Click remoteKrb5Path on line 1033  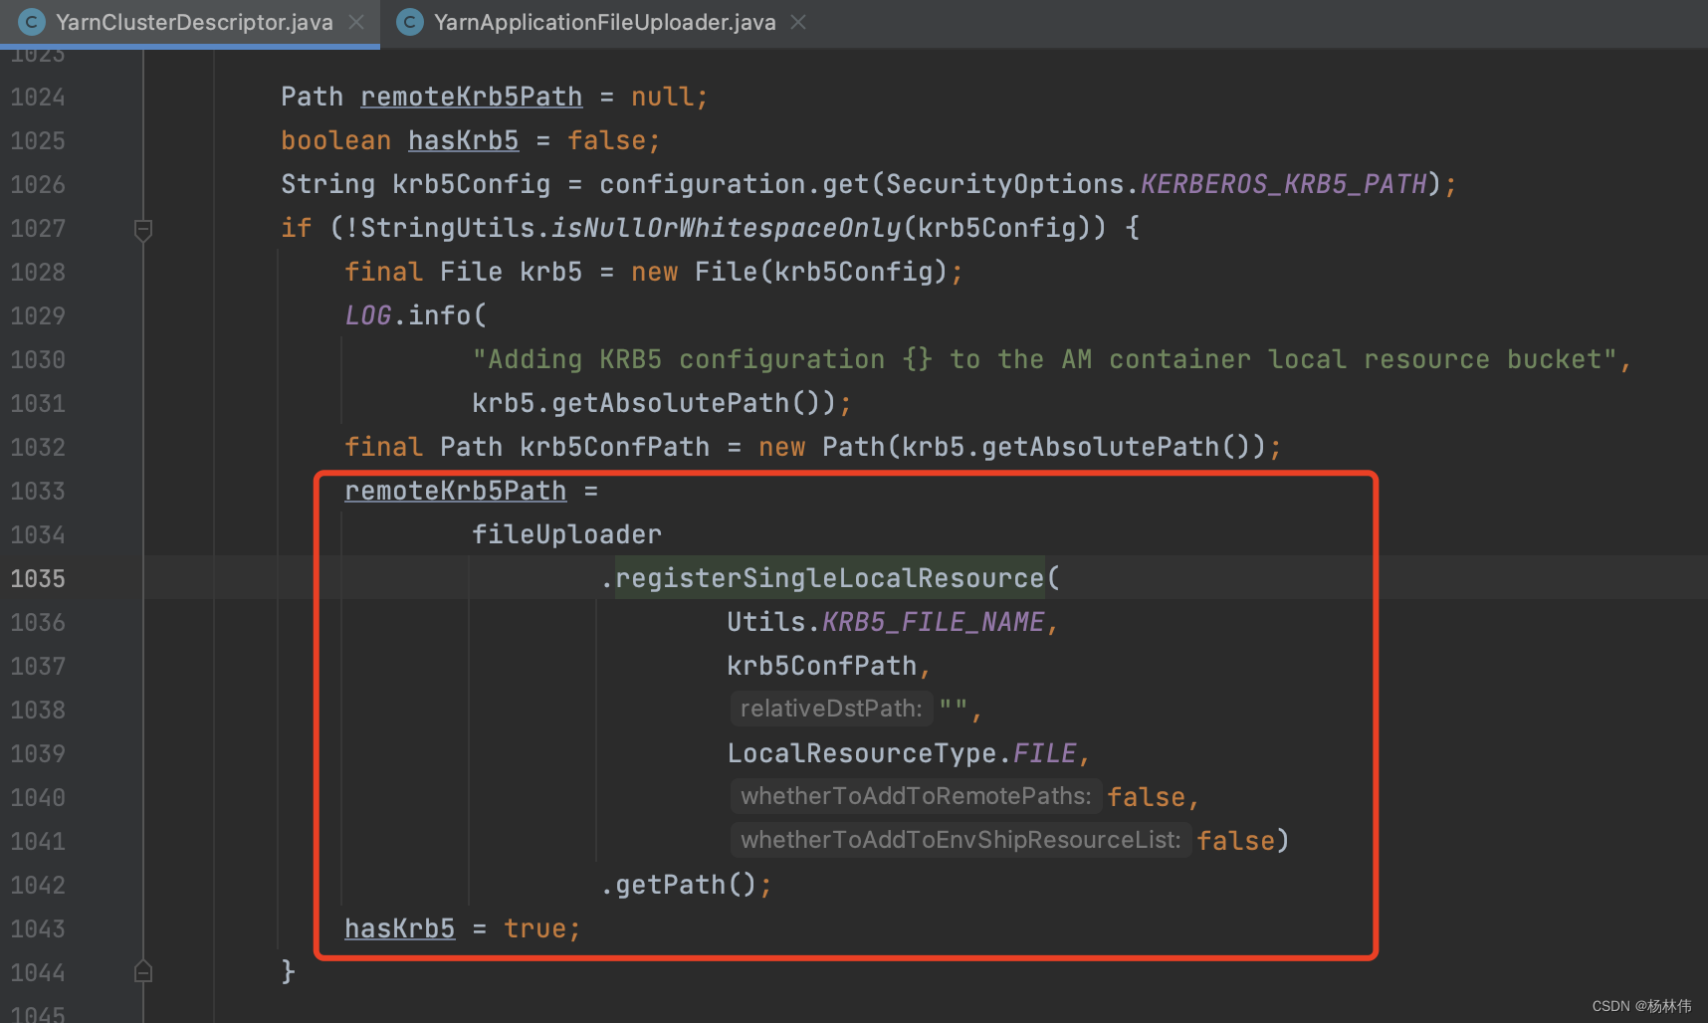click(x=455, y=491)
